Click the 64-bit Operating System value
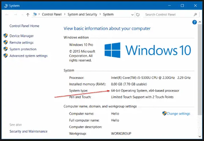This screenshot has width=204, height=141. (x=145, y=91)
